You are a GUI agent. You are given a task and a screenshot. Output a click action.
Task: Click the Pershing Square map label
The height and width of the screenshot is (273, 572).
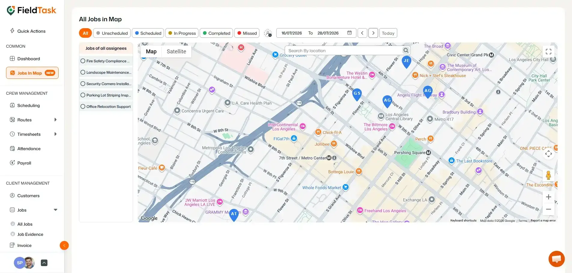pos(410,153)
